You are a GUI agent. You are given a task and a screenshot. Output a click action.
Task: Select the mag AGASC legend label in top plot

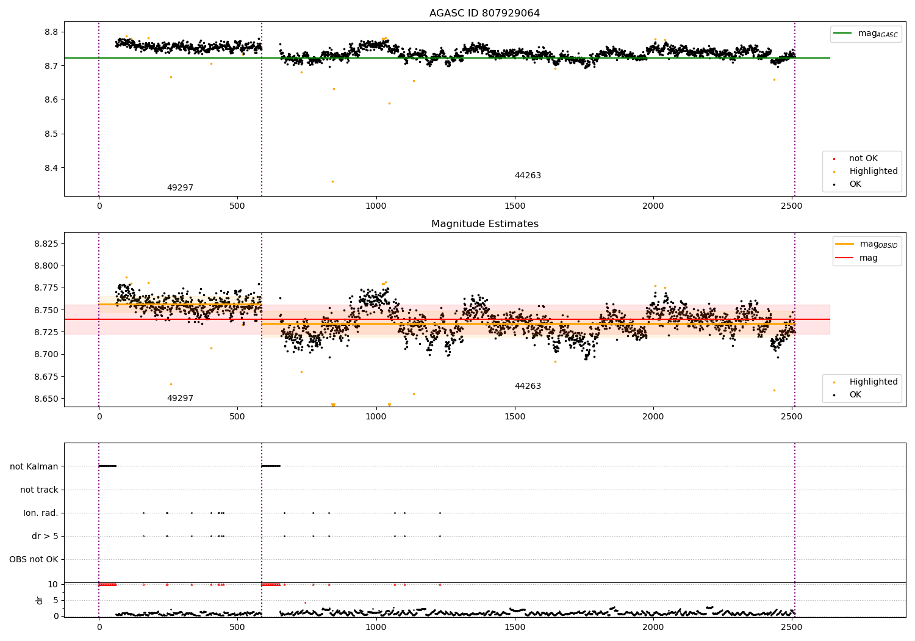click(878, 34)
